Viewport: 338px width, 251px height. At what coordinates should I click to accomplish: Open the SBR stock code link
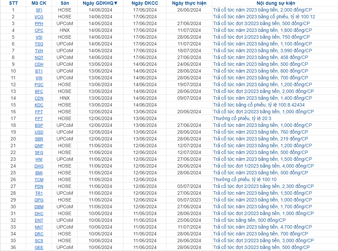click(39, 139)
